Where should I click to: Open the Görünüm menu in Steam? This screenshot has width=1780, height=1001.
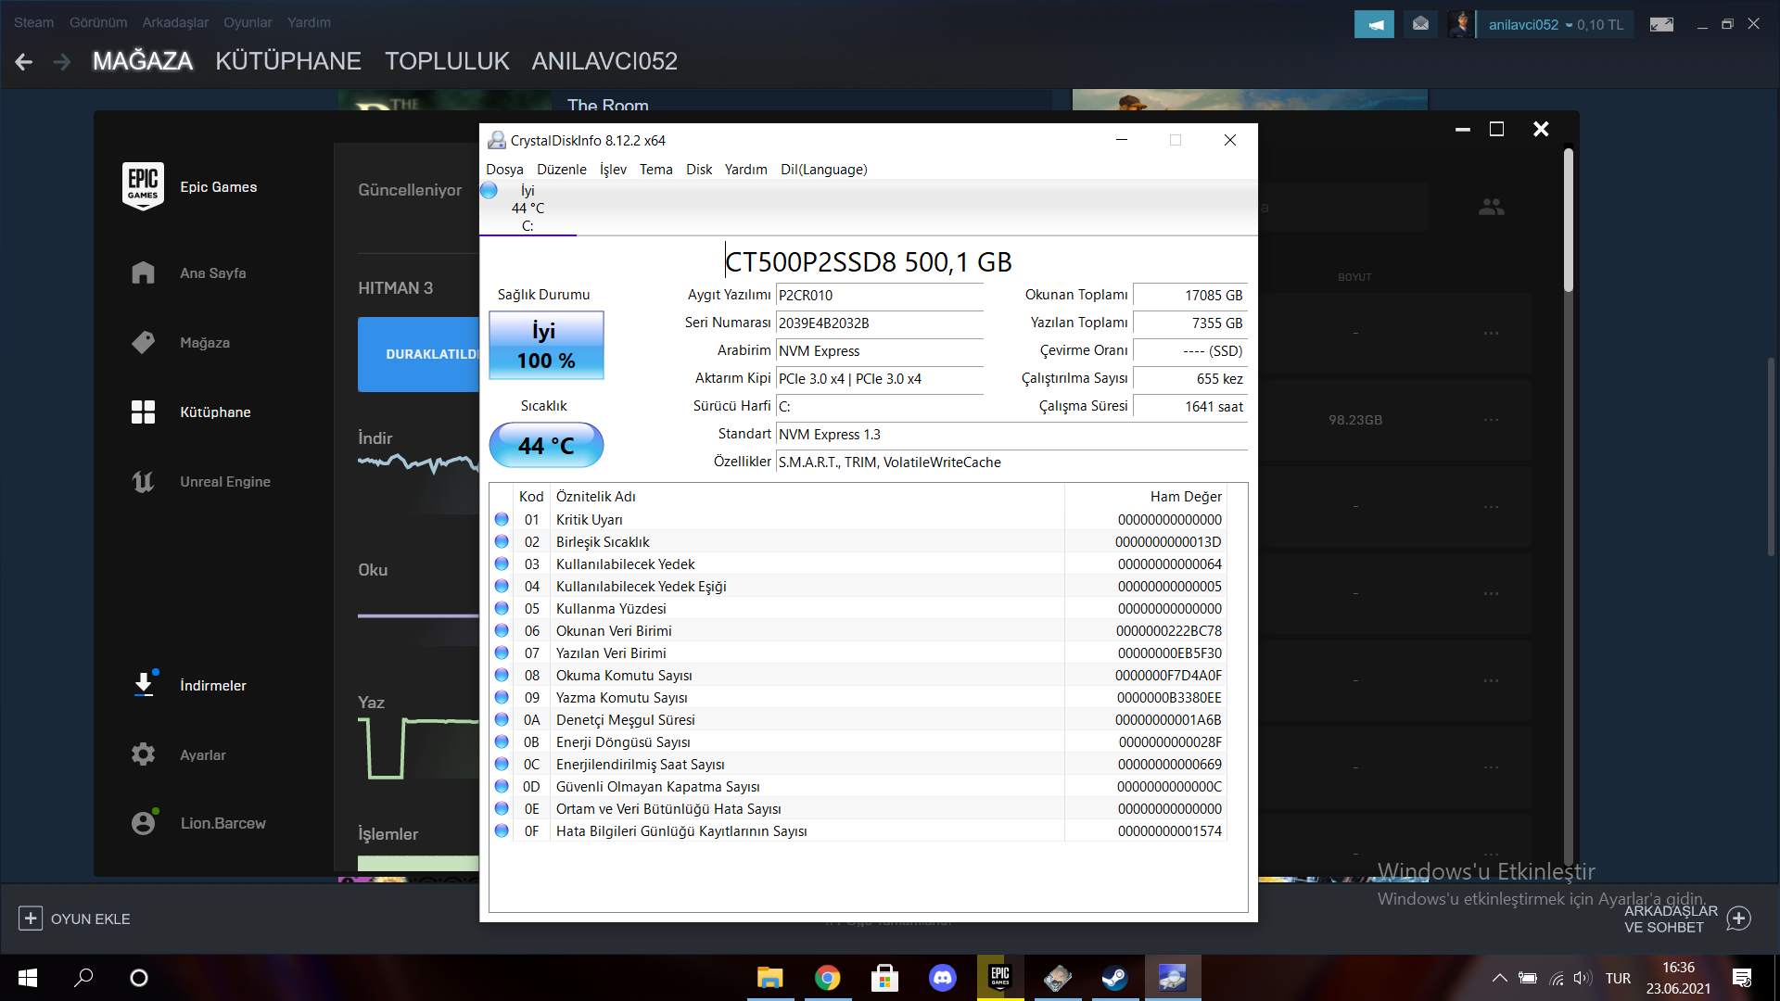tap(98, 22)
